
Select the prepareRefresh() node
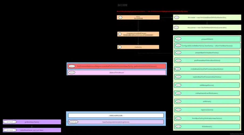tap(207, 39)
